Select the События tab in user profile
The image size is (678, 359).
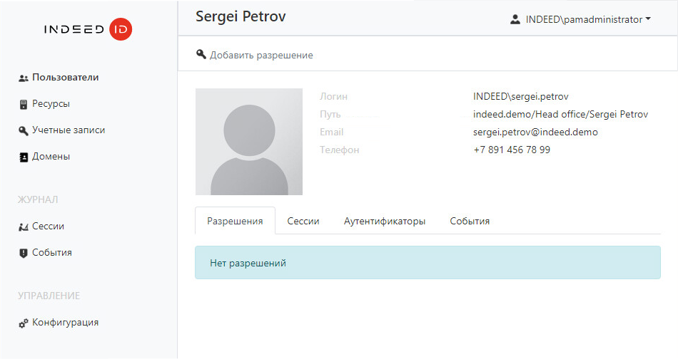pyautogui.click(x=470, y=222)
